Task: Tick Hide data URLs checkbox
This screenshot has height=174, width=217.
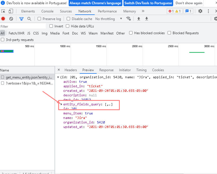Action: [68, 26]
